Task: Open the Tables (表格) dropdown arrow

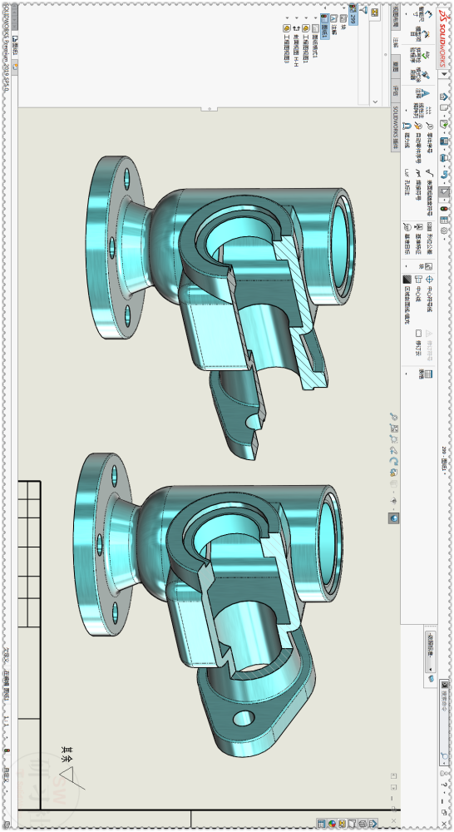Action: click(x=407, y=374)
